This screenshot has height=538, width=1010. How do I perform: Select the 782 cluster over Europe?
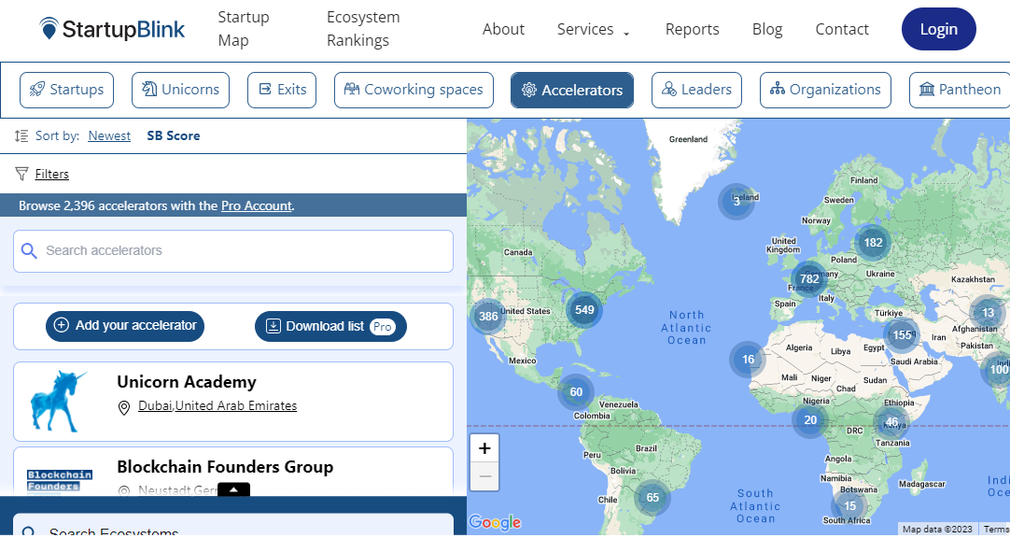point(809,278)
